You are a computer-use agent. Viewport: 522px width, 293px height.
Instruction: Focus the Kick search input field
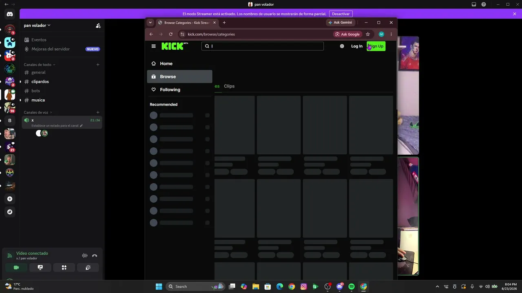pos(263,46)
